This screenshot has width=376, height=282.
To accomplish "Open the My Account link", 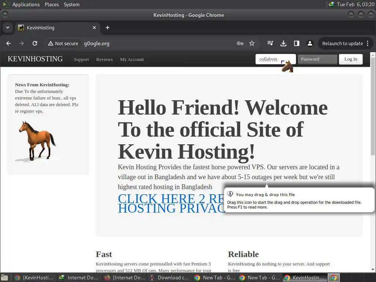I will click(132, 59).
